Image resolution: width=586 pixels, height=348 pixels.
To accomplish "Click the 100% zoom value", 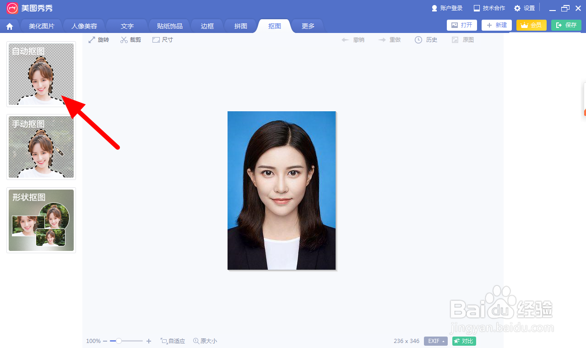I will (93, 341).
